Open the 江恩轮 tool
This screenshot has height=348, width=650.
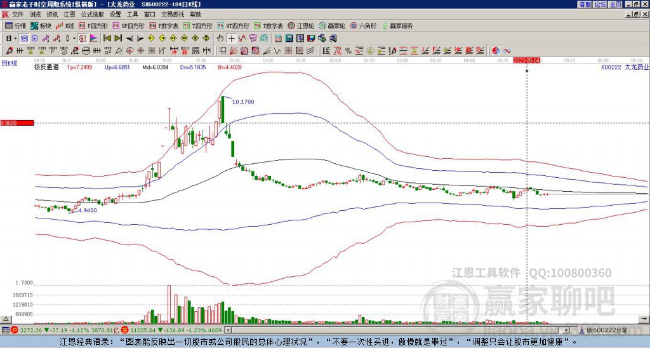302,25
